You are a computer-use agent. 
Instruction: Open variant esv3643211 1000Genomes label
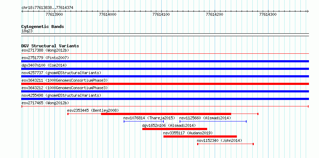pyautogui.click(x=65, y=80)
